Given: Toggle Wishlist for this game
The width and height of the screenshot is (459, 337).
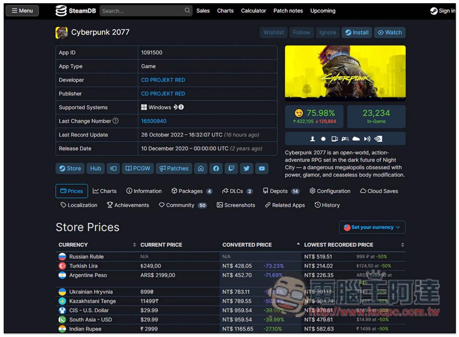Looking at the screenshot, I should [x=274, y=33].
